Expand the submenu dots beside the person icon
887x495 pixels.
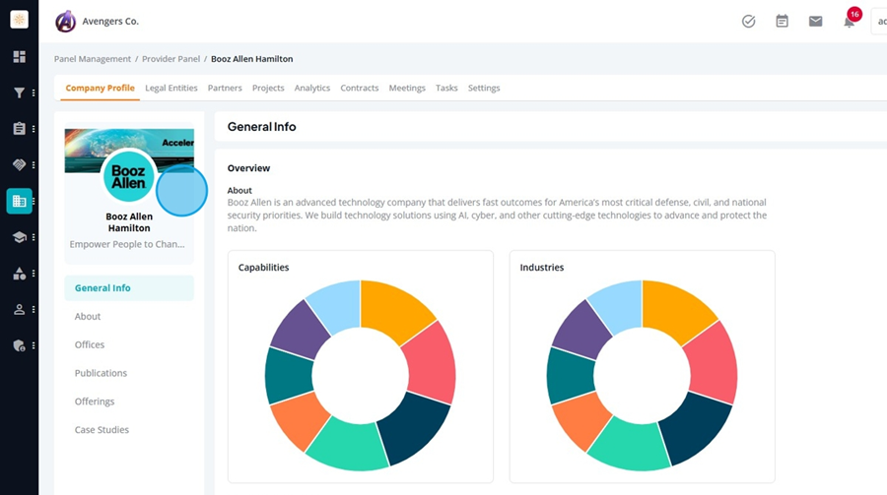pos(34,310)
